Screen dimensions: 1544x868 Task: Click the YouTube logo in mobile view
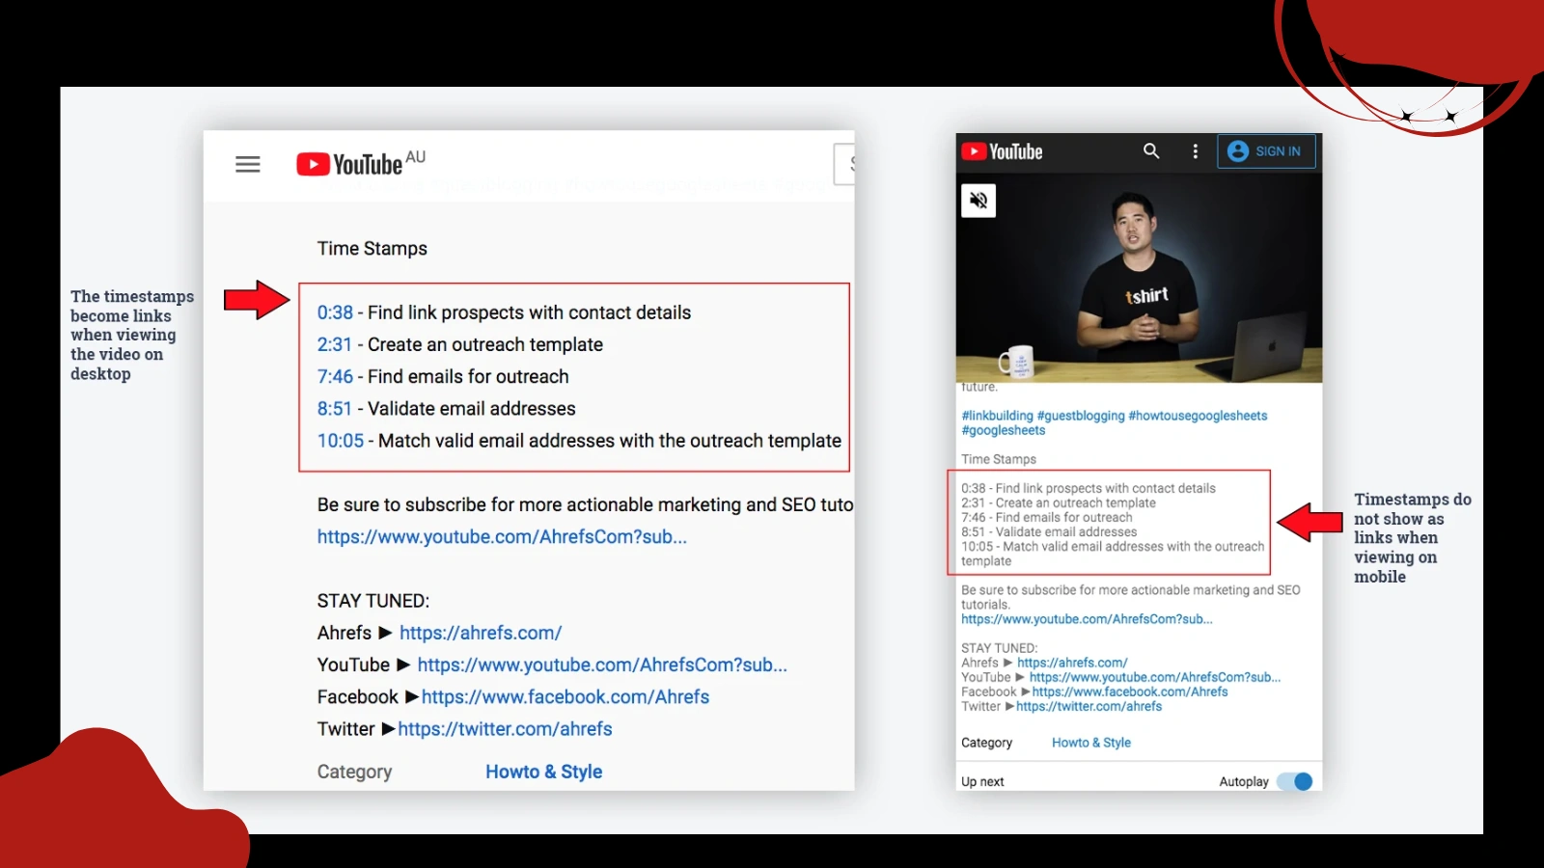point(1002,151)
